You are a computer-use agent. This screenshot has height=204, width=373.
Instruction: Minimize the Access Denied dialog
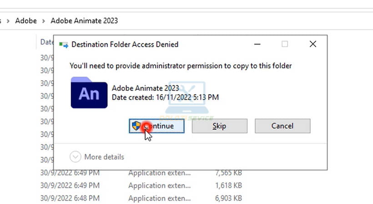(x=257, y=44)
